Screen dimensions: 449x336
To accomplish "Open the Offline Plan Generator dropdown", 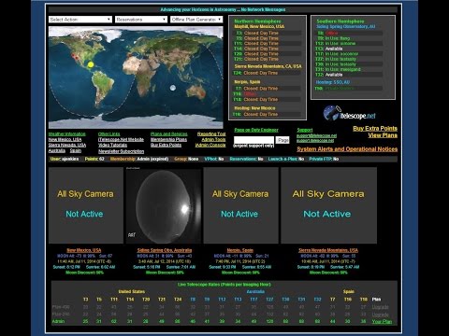I will [x=196, y=20].
